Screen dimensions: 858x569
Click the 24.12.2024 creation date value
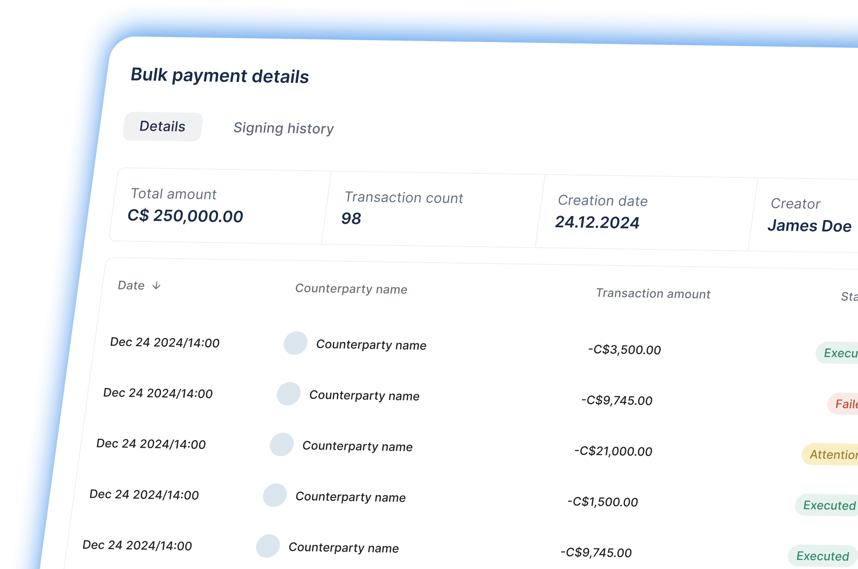coord(597,222)
